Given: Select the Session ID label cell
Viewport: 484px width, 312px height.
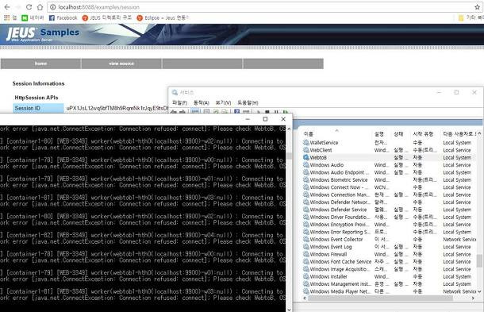Looking at the screenshot, I should (x=38, y=108).
